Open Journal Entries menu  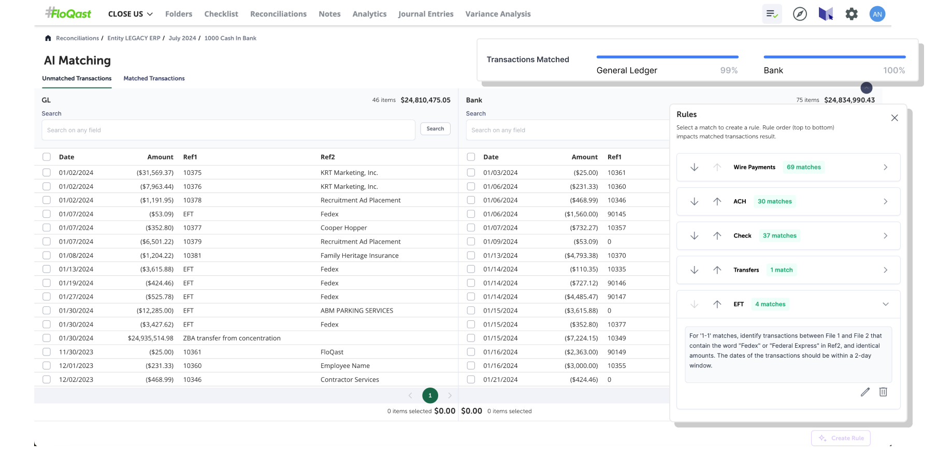[426, 14]
